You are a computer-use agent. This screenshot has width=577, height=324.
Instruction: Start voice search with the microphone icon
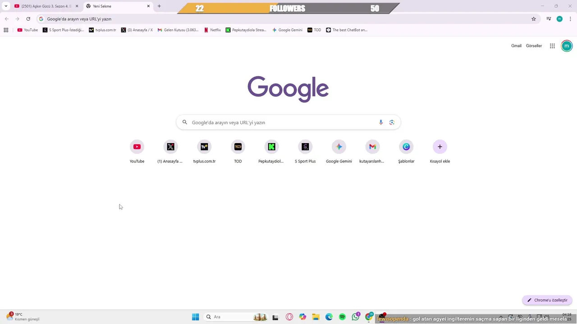(x=381, y=122)
